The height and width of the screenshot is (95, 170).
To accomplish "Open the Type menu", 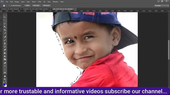I will point(28,2).
